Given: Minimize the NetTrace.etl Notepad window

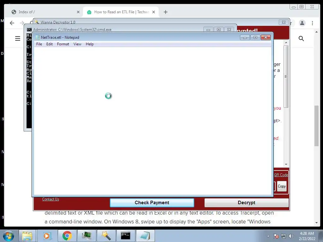Looking at the screenshot, I should pyautogui.click(x=245, y=37).
